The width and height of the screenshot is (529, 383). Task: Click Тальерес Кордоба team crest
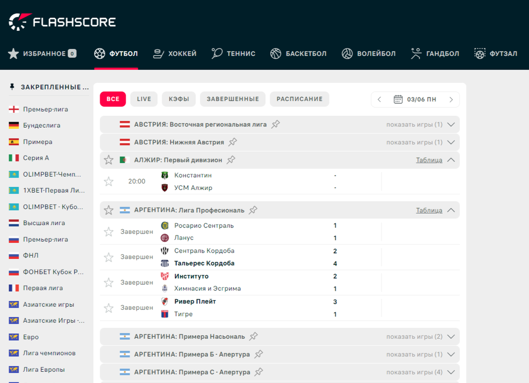coord(165,264)
